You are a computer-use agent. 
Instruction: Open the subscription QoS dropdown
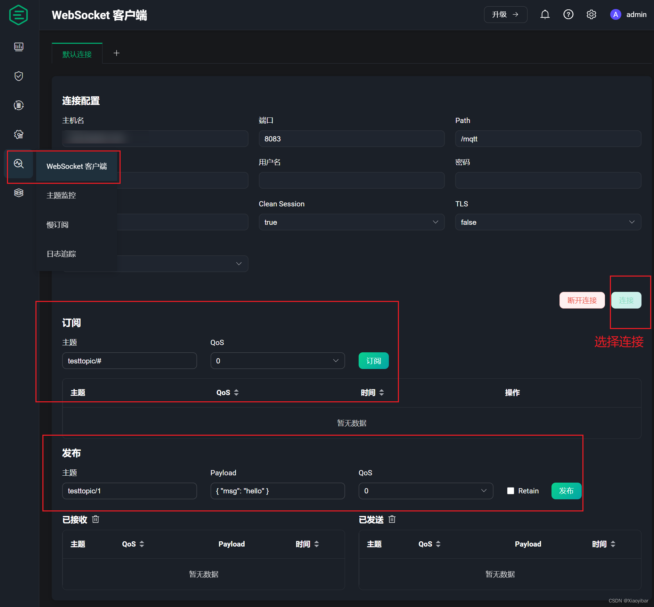pos(278,361)
